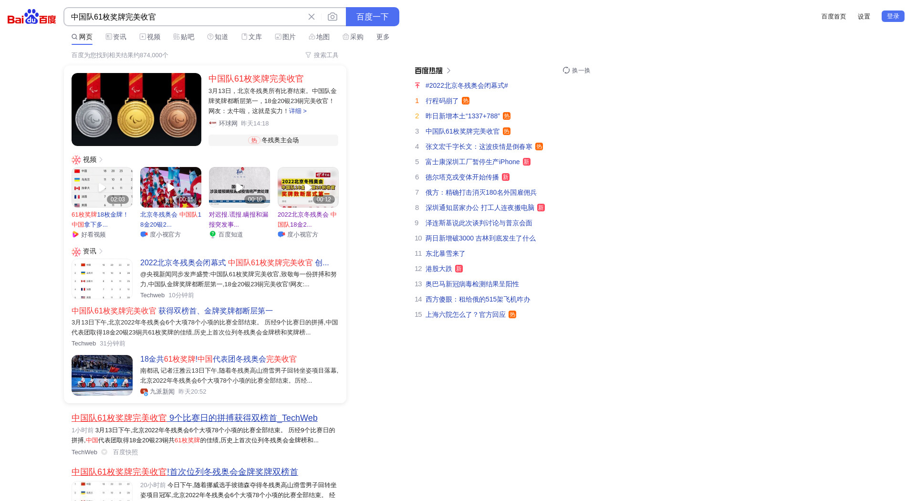
Task: Expand 百度热搜 header chevron
Action: pos(448,70)
